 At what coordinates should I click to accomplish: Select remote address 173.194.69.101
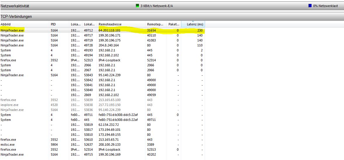pos(110,130)
